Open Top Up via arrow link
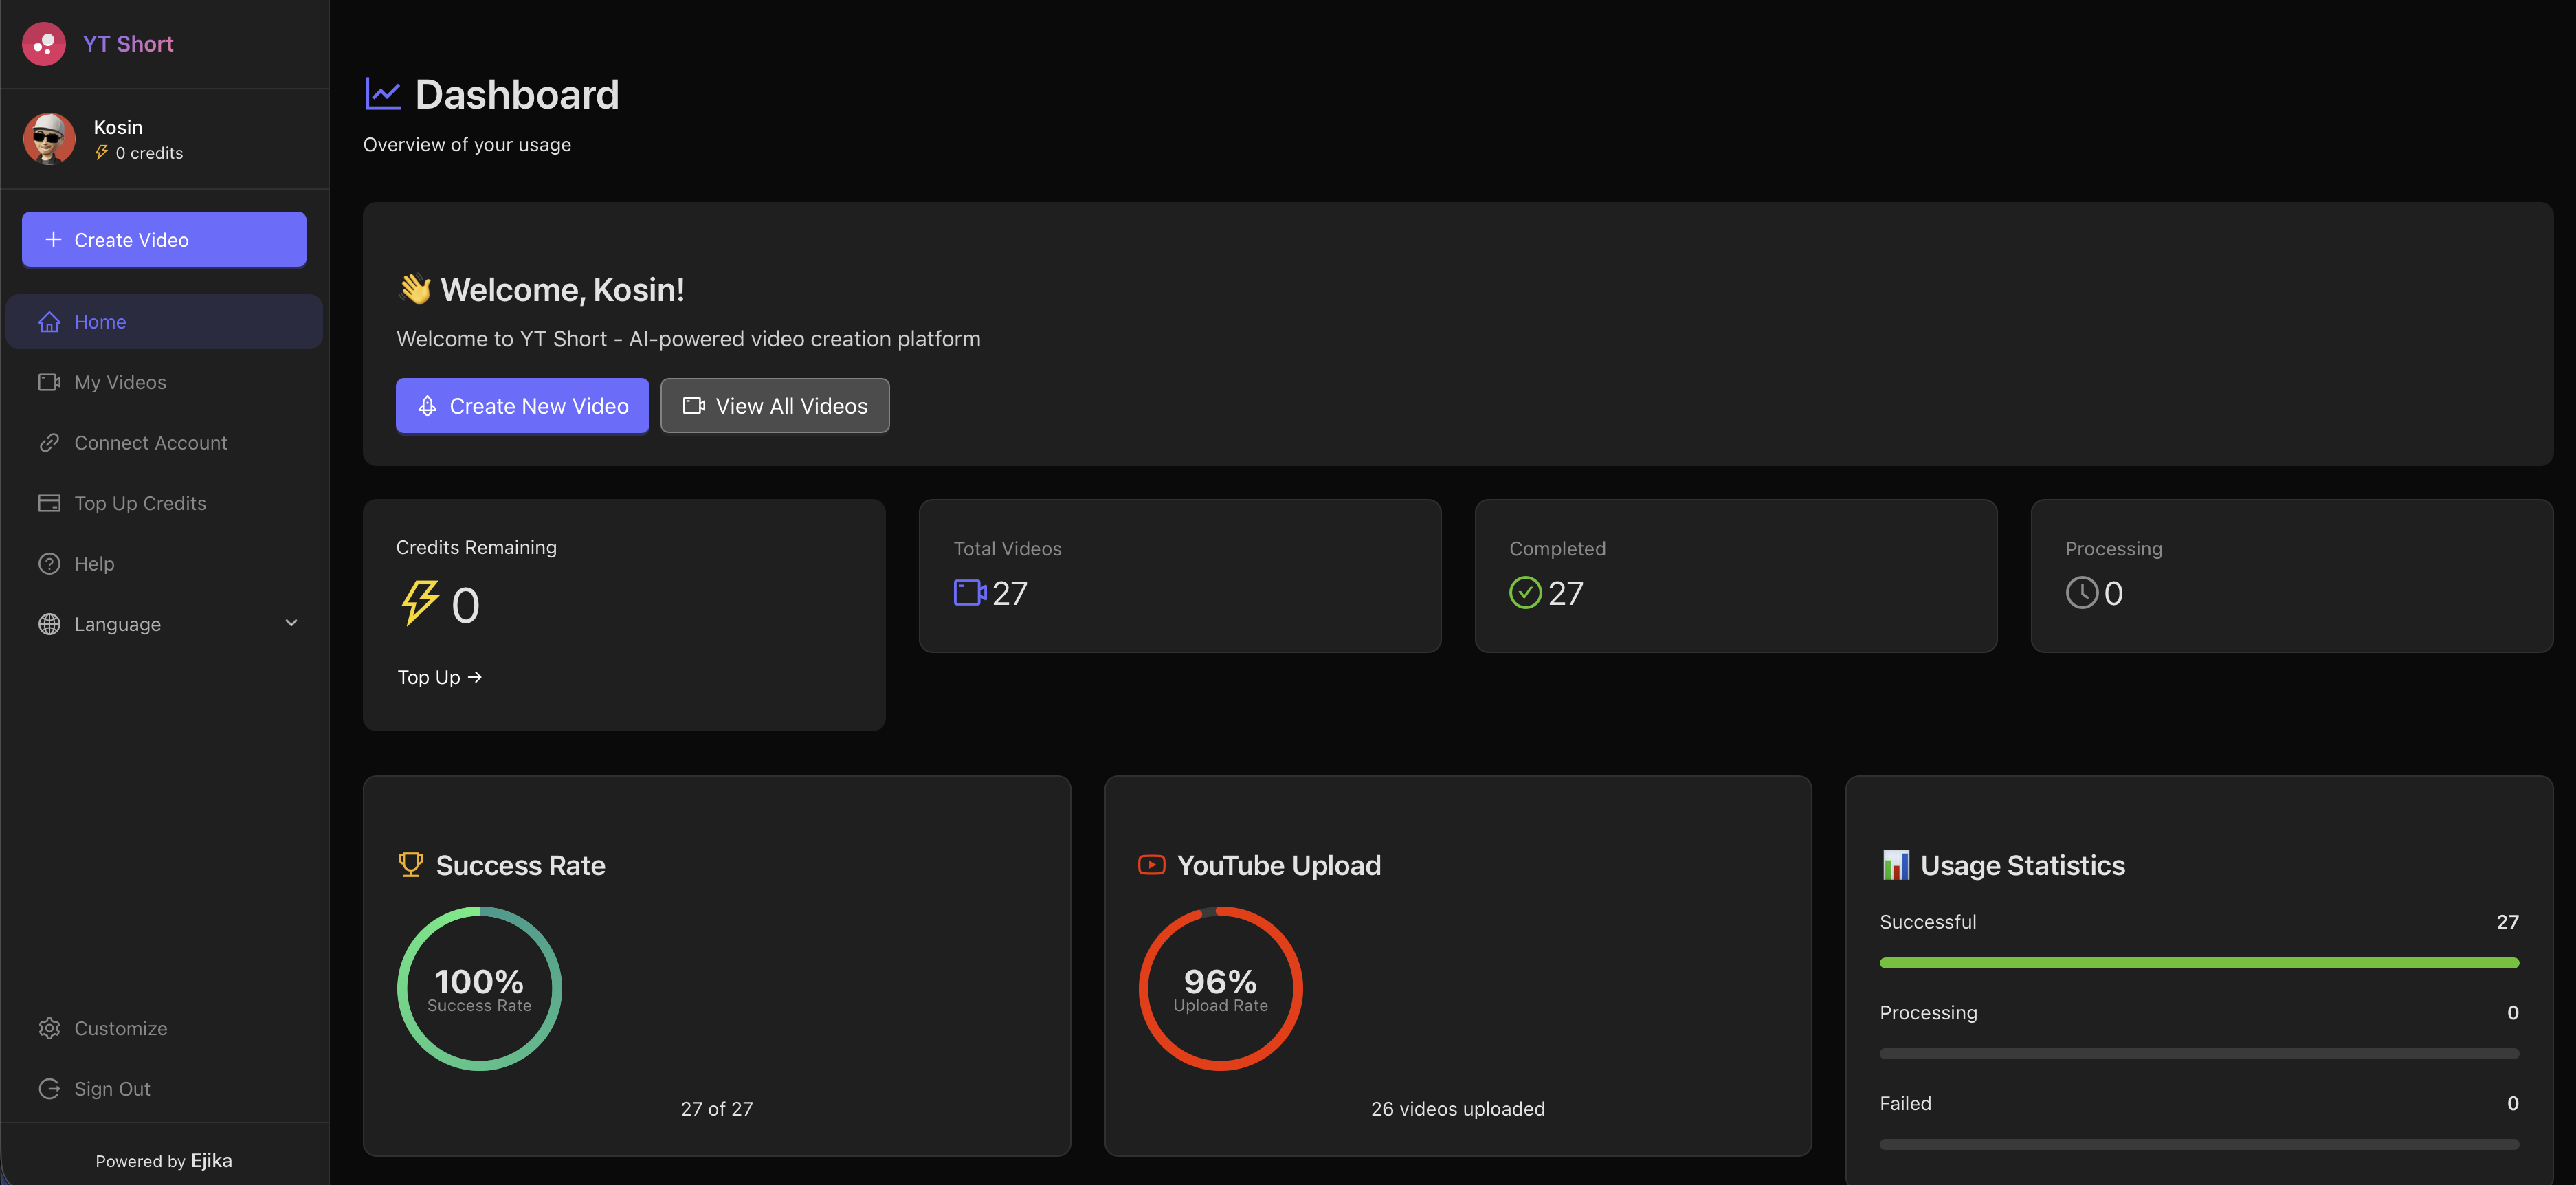The image size is (2576, 1185). tap(439, 677)
